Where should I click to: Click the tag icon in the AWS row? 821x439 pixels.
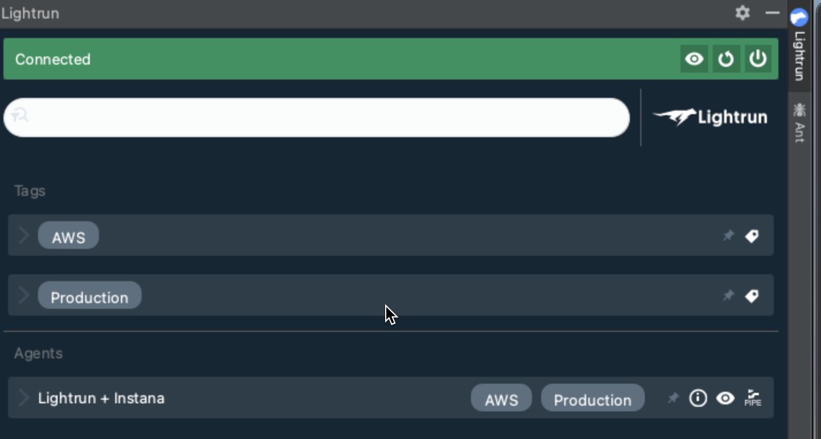point(752,236)
